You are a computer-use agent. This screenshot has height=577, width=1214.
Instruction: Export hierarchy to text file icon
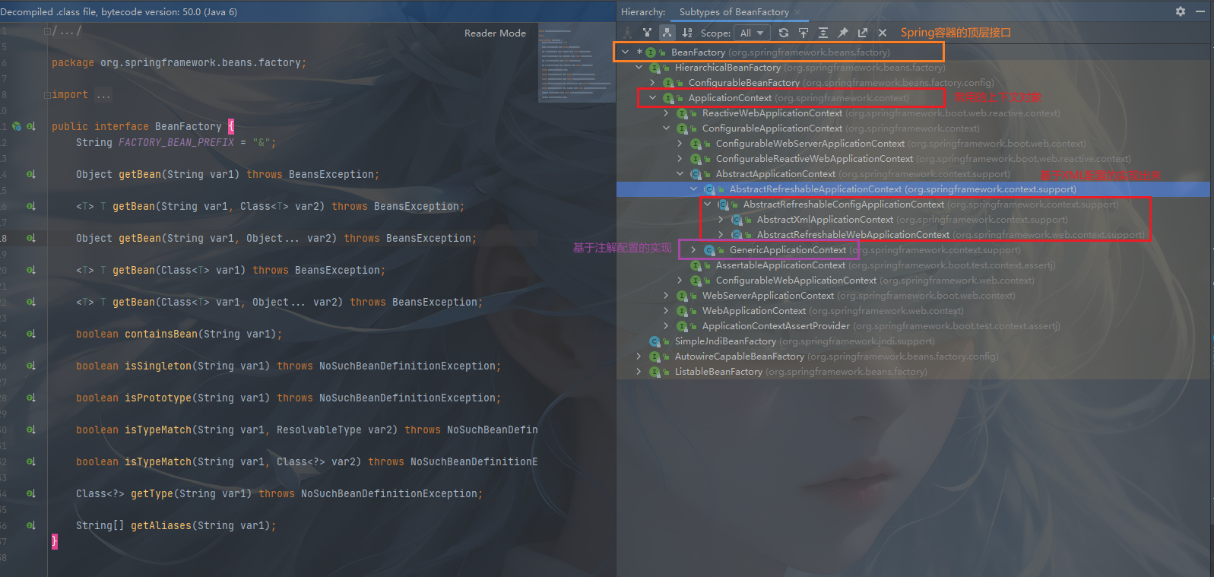[x=863, y=33]
